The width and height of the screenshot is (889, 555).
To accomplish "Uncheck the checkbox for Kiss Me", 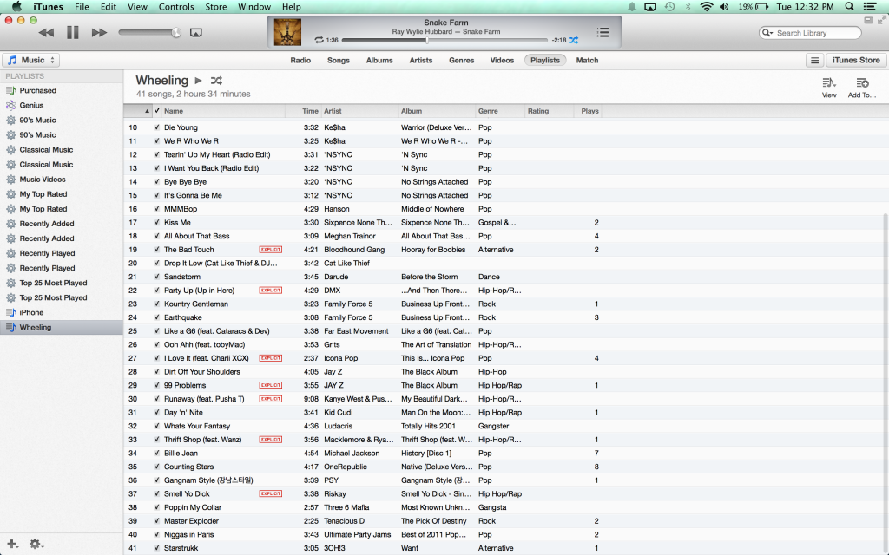I will point(156,223).
